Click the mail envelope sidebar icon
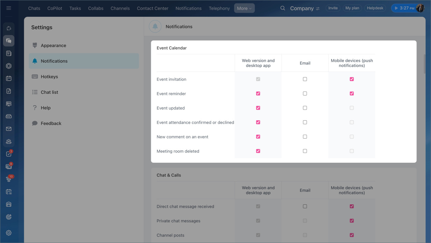The height and width of the screenshot is (243, 431). pos(9,129)
